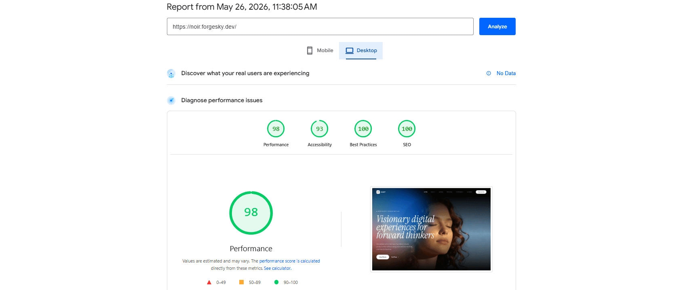Click the green circle 90–100 legend icon
Viewport: 685px width, 290px height.
(x=276, y=282)
